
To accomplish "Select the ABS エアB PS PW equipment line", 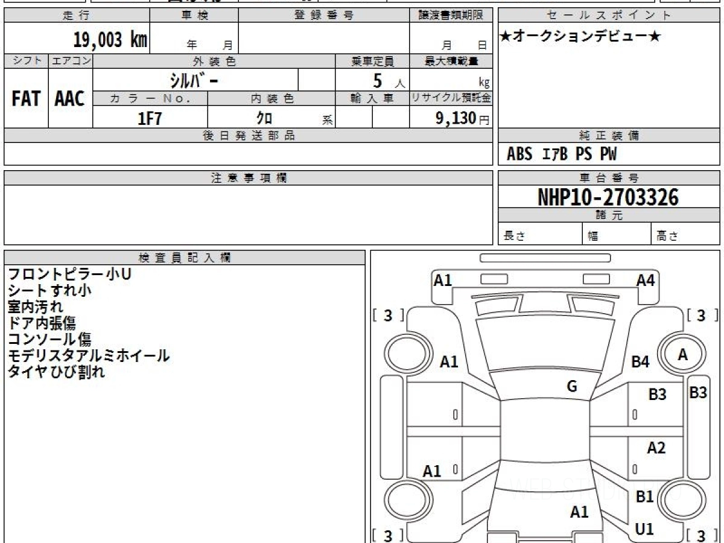I will coord(562,154).
